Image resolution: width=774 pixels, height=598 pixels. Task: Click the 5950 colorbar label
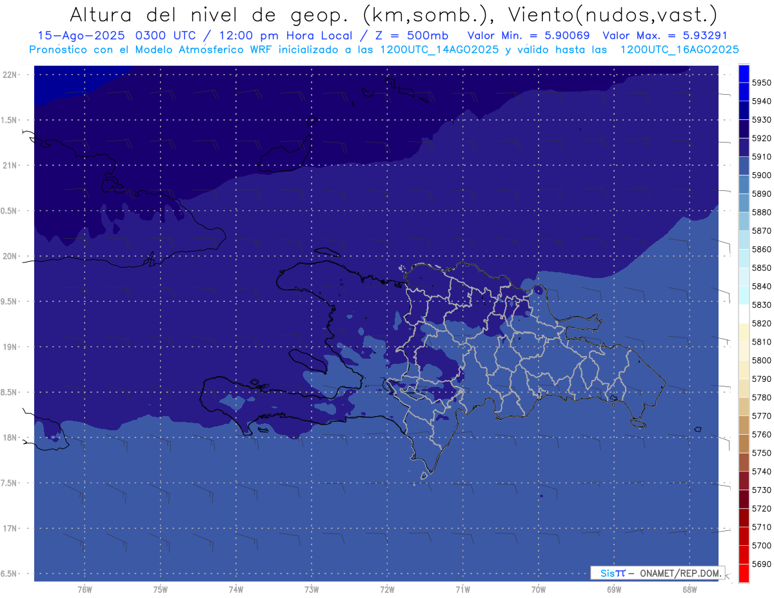(x=762, y=83)
